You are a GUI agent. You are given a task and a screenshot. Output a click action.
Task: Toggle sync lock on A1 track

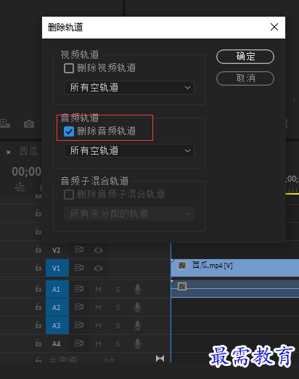pos(79,289)
